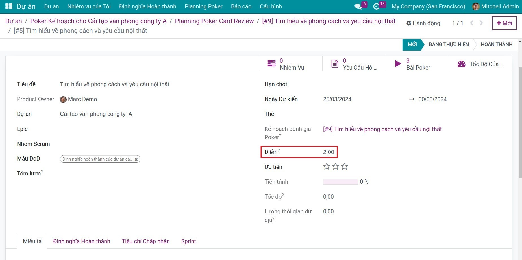
Task: Click Tốc độ value 0,00
Action: (328, 197)
